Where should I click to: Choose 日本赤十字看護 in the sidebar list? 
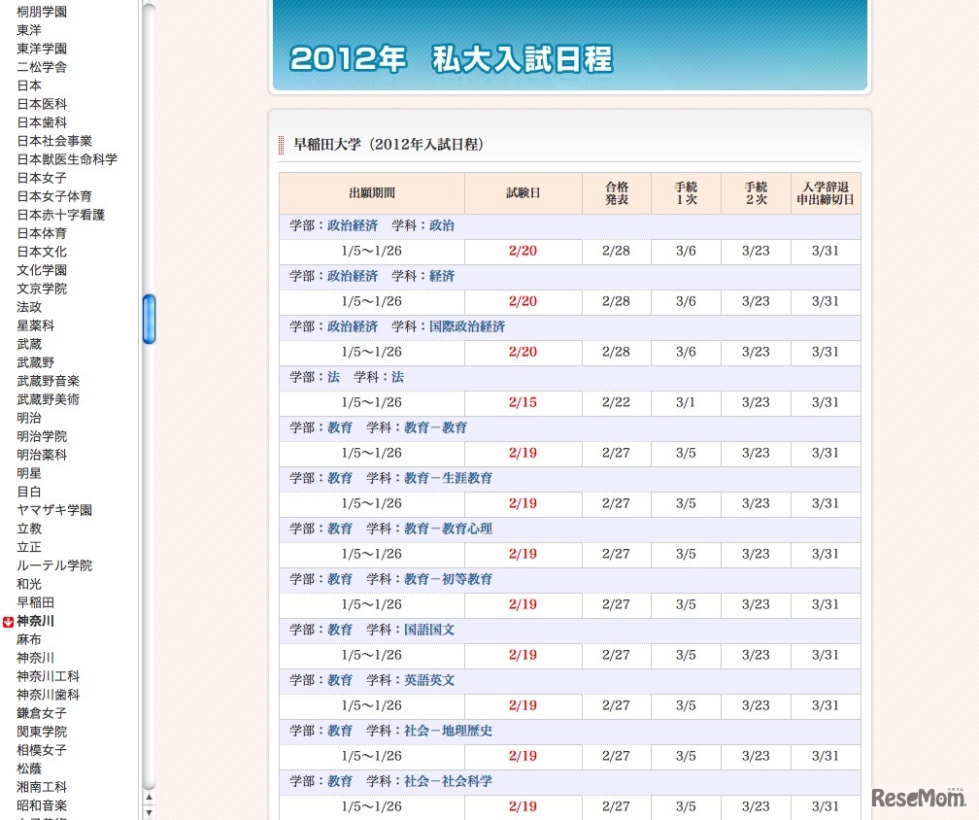(60, 215)
